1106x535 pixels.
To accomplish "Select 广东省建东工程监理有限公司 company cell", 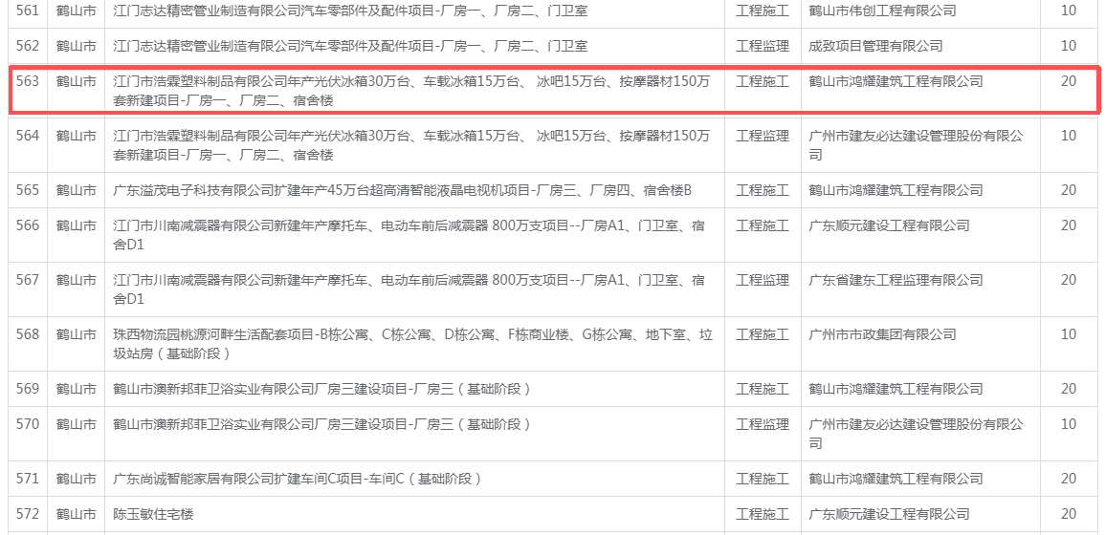I will tap(896, 280).
